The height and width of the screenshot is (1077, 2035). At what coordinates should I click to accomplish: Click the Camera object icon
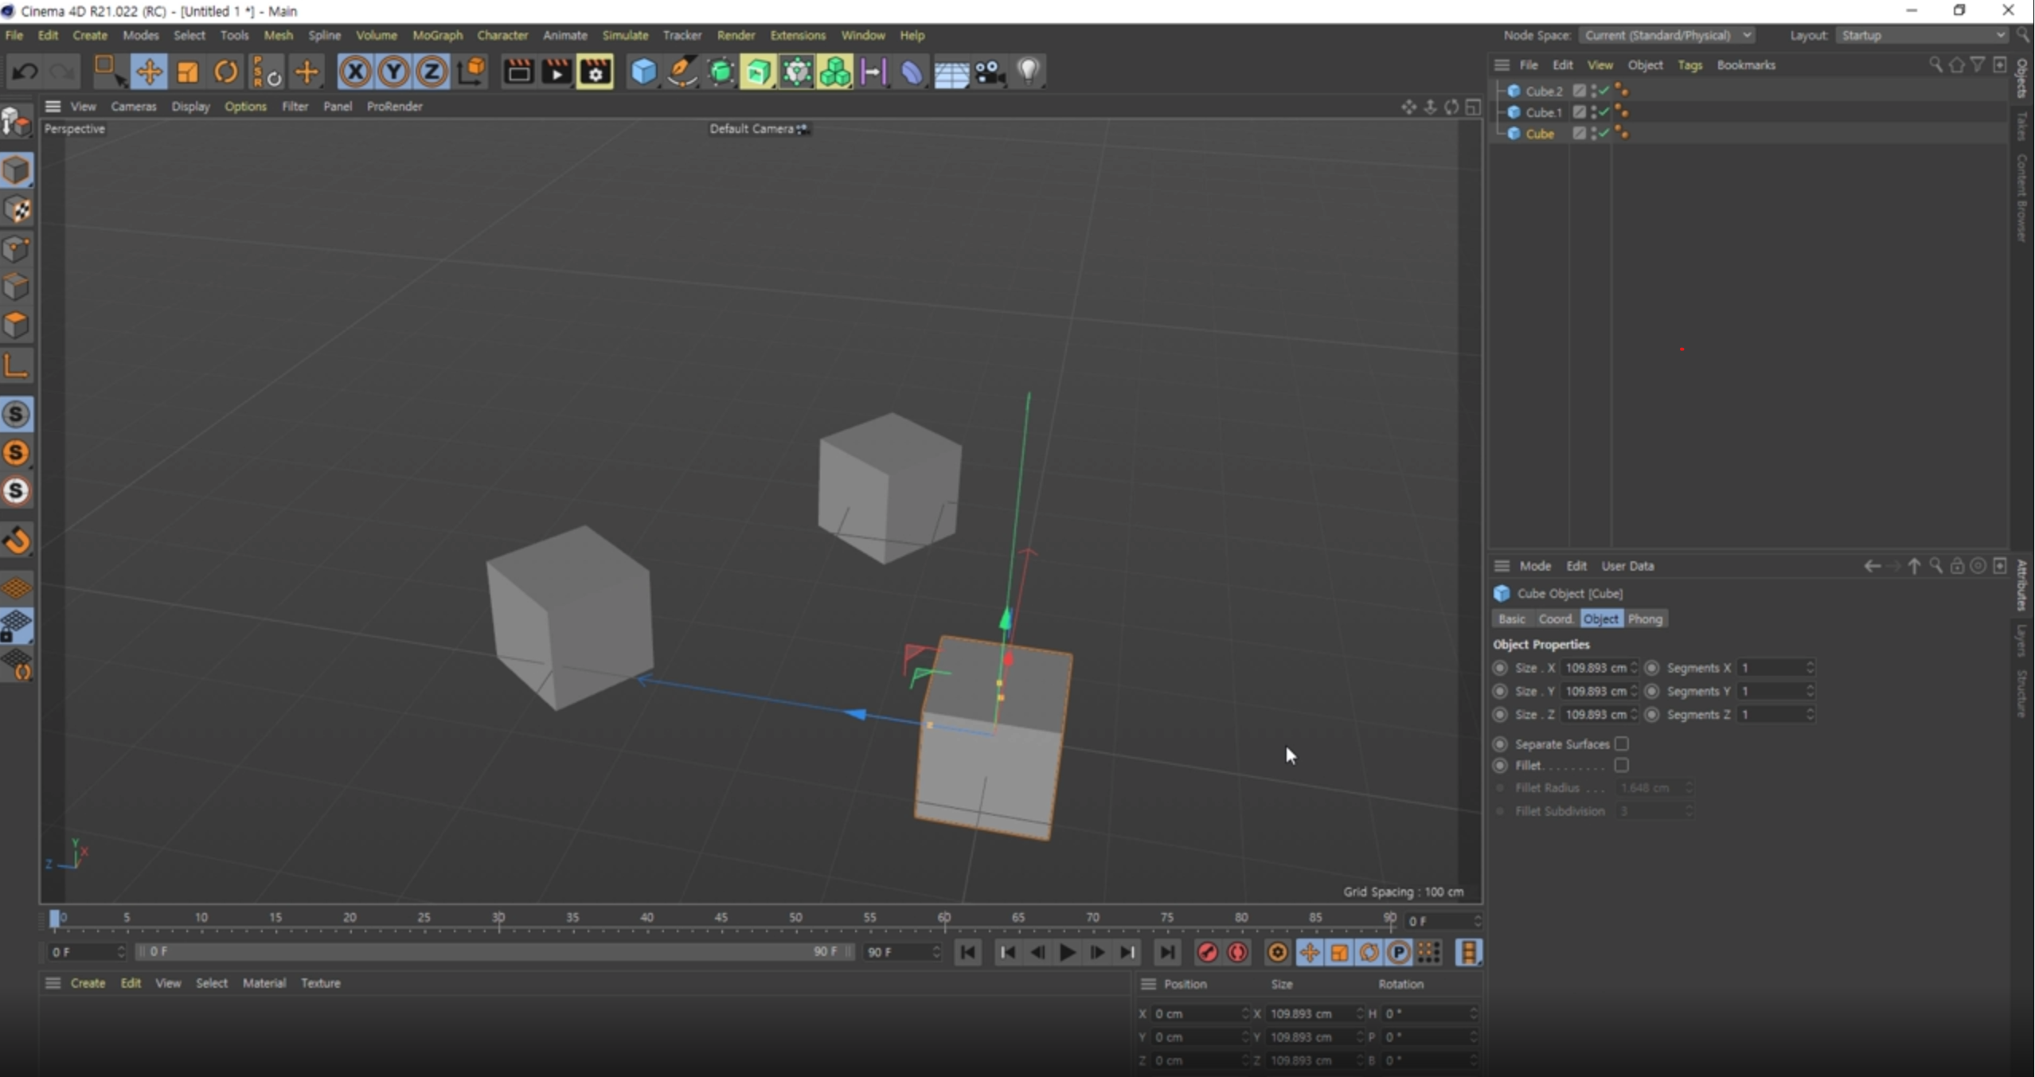pos(990,72)
